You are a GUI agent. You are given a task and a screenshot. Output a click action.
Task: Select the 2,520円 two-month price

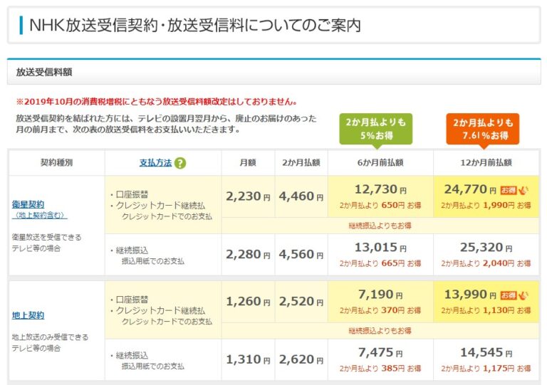pyautogui.click(x=301, y=302)
